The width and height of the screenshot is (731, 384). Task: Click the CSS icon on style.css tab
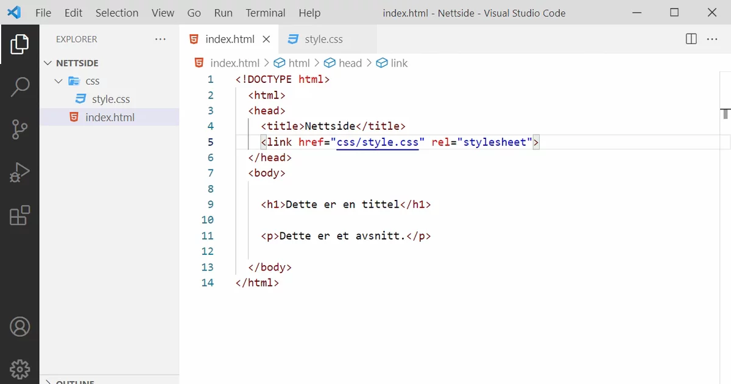[293, 39]
